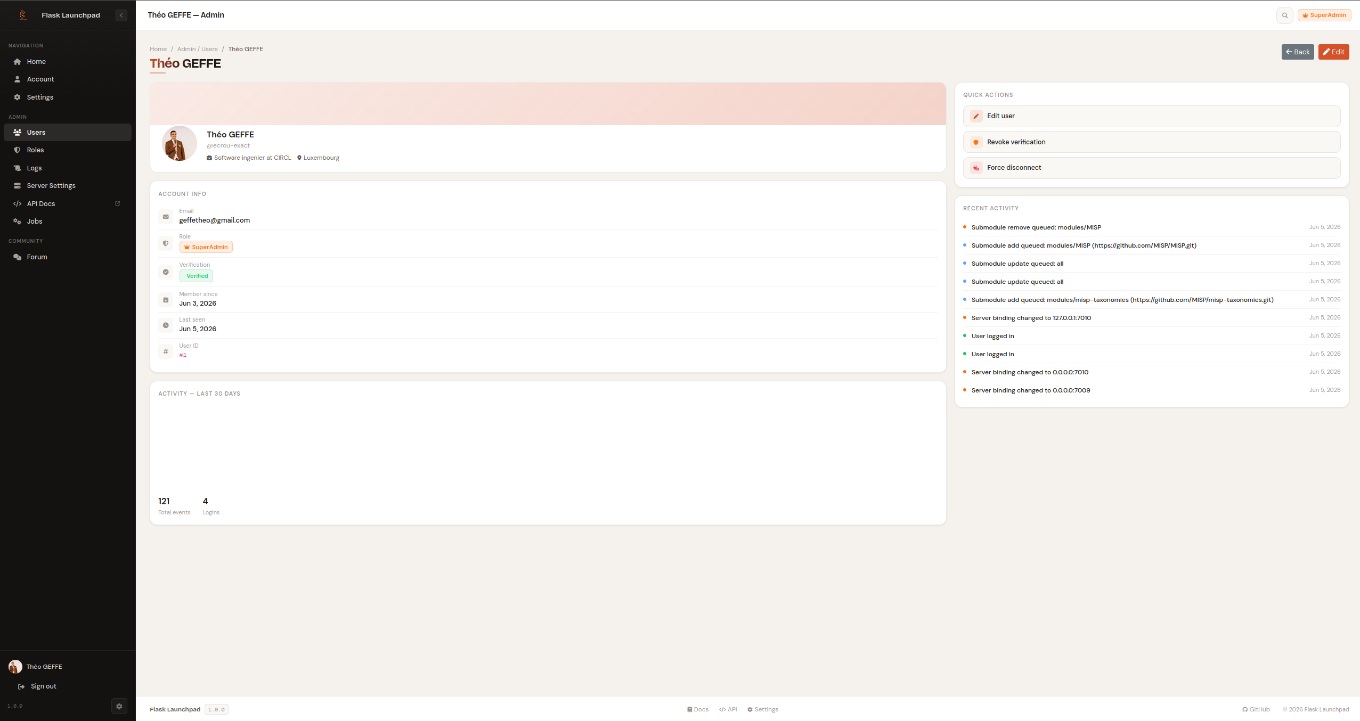The width and height of the screenshot is (1360, 721).
Task: Click 'Server binding changed to 127.0.0.1:7010' entry
Action: (1031, 318)
